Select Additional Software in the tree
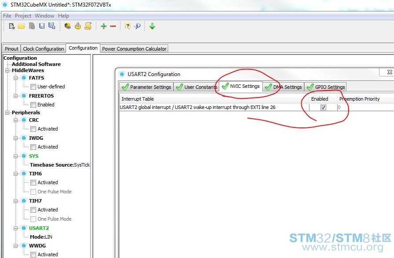The width and height of the screenshot is (394, 258). pos(36,64)
